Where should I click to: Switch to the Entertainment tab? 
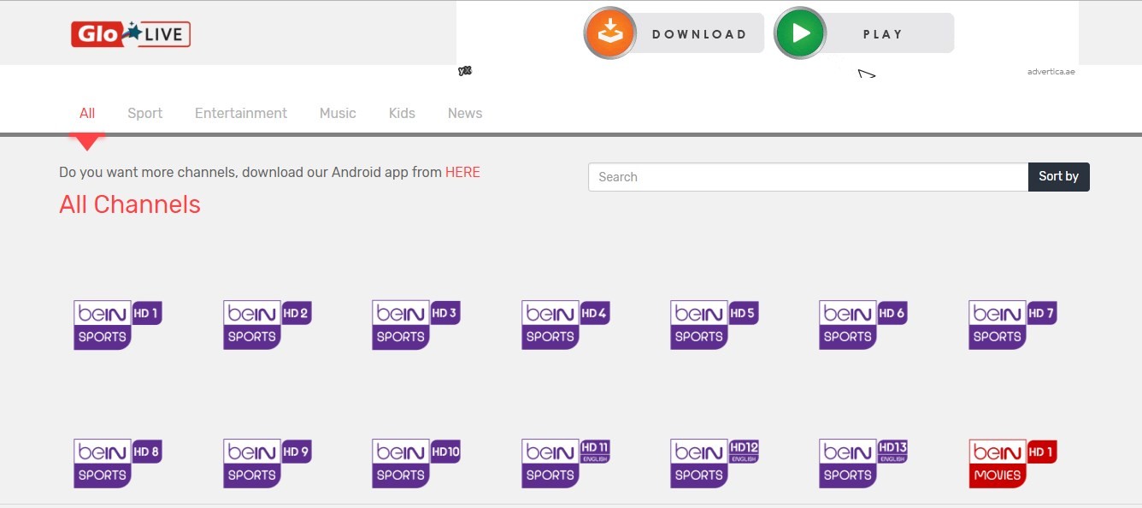click(241, 113)
